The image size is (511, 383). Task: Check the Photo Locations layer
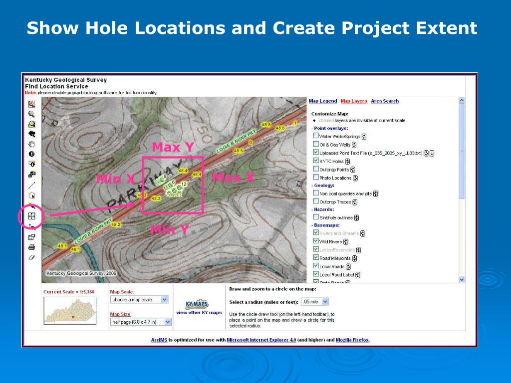pyautogui.click(x=316, y=177)
